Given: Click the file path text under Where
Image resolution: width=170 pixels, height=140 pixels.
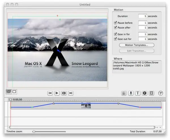Looking at the screenshot, I should [x=135, y=66].
